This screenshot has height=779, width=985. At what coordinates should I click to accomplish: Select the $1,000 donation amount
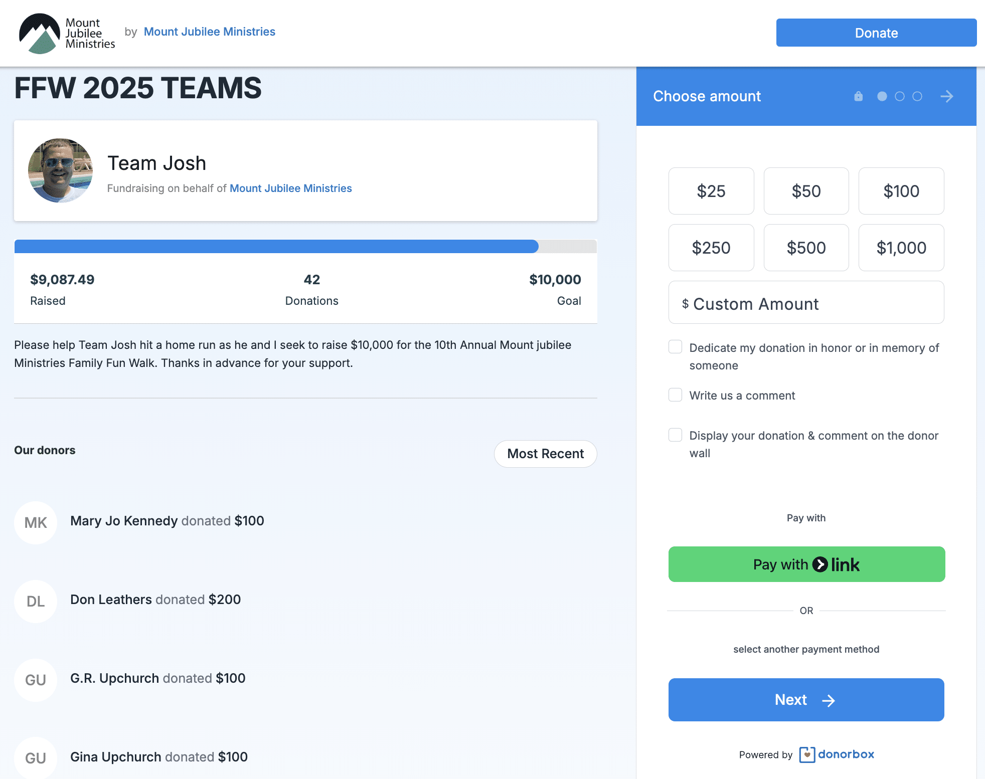point(901,248)
